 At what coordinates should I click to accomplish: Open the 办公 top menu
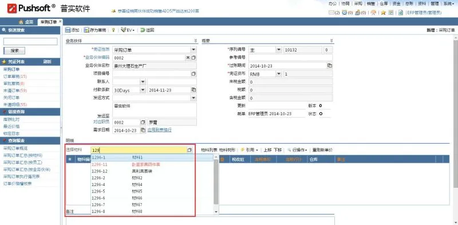(x=333, y=4)
